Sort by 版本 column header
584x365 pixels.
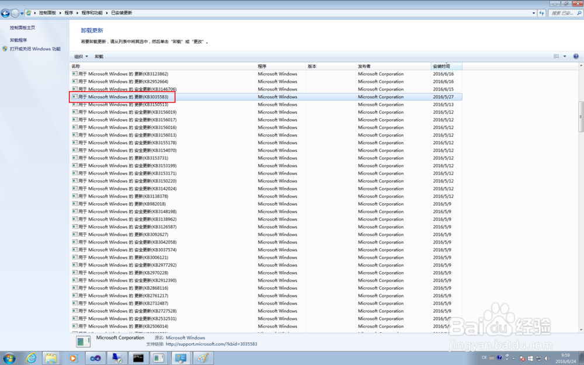click(331, 67)
